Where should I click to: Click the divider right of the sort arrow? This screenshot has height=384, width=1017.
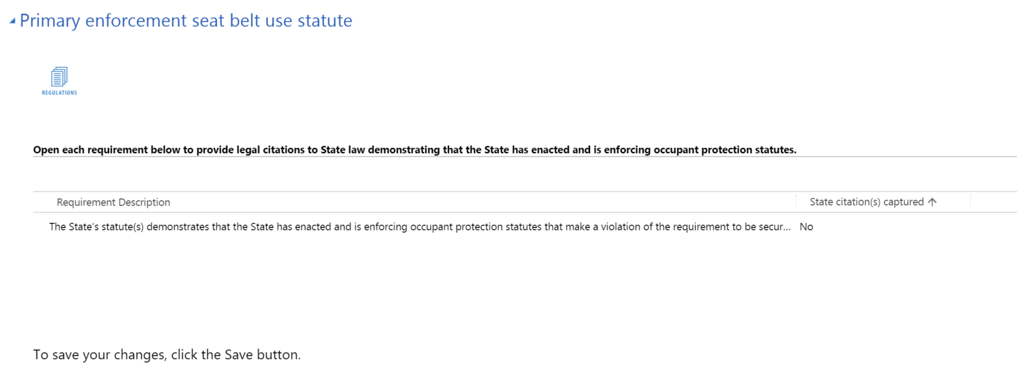[x=970, y=202]
